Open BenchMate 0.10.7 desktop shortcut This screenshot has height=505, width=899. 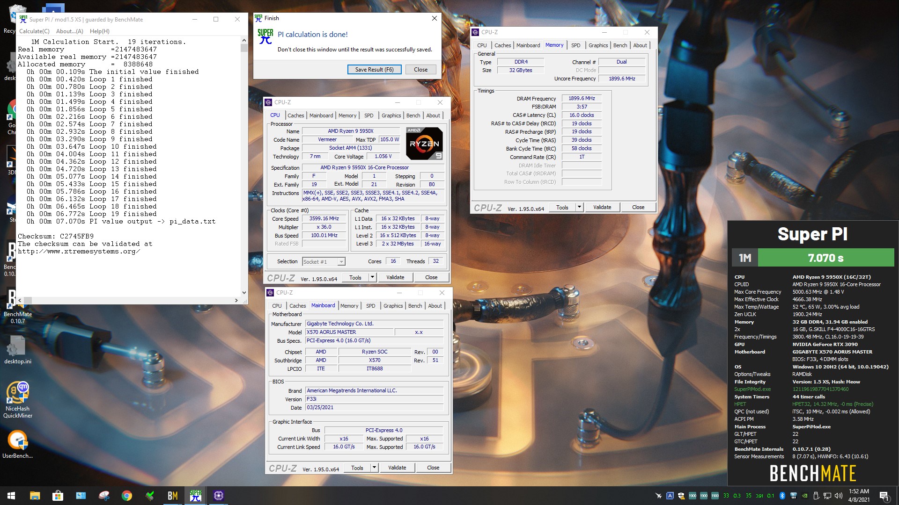click(x=18, y=306)
